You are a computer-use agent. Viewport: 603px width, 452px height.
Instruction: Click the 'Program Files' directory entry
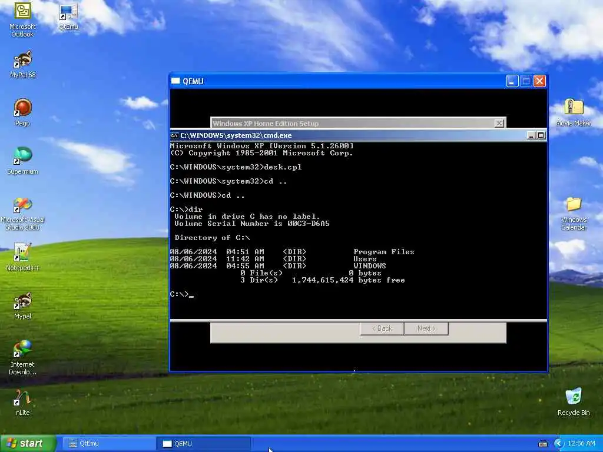click(x=384, y=252)
